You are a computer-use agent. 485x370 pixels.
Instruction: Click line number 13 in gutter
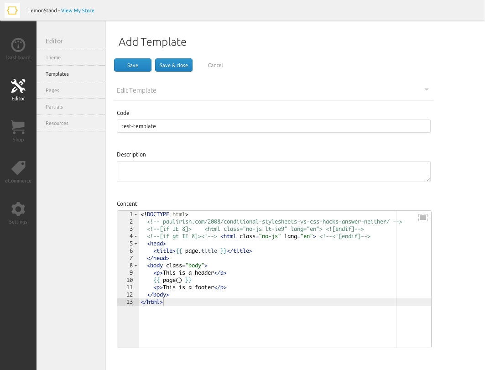(130, 302)
